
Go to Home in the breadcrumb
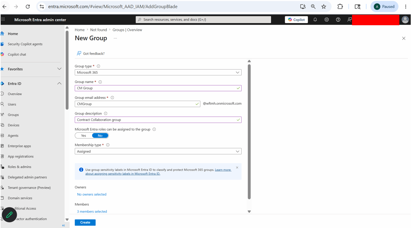(79, 30)
